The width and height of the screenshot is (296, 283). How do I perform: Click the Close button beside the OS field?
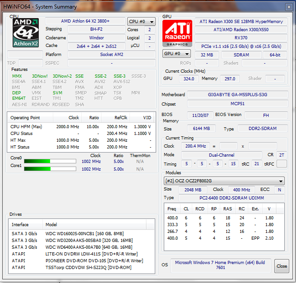click(x=282, y=266)
